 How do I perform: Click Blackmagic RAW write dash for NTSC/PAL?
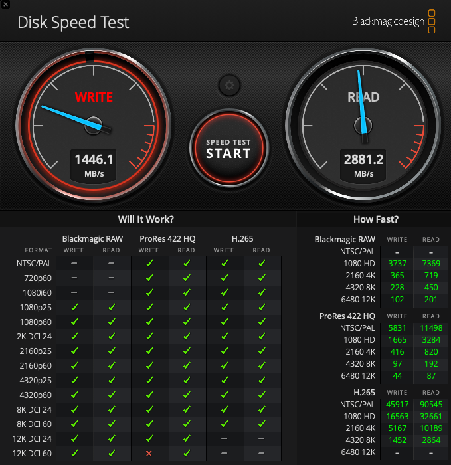[x=74, y=263]
